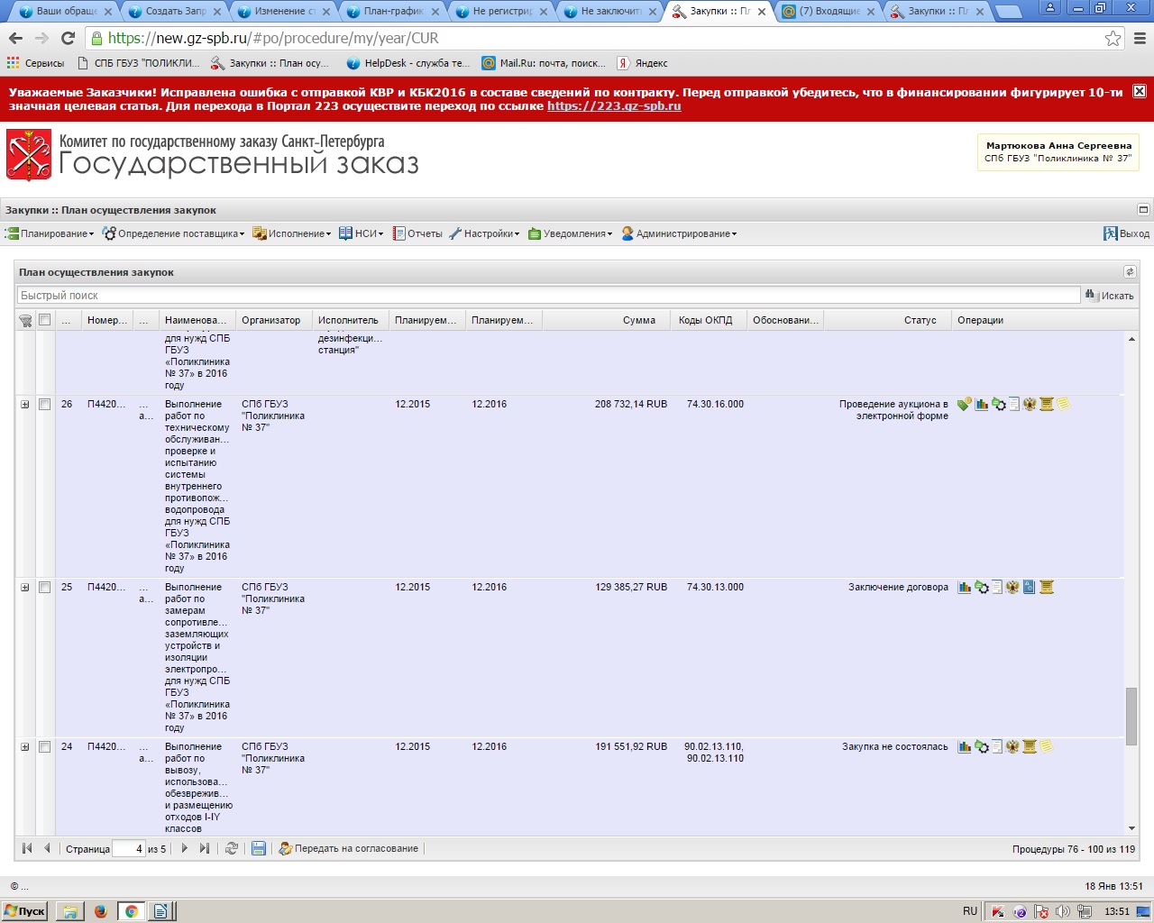Click the page number input field
Viewport: 1154px width, 923px height.
pos(129,848)
